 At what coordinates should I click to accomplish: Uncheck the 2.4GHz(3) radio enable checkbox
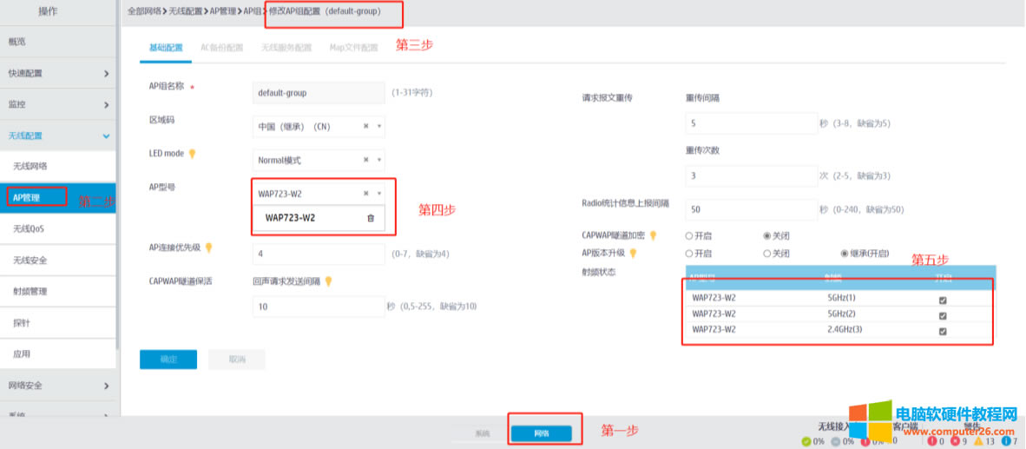point(943,331)
